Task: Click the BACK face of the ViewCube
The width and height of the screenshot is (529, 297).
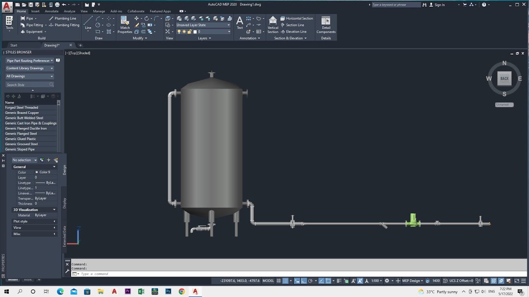Action: click(x=504, y=78)
